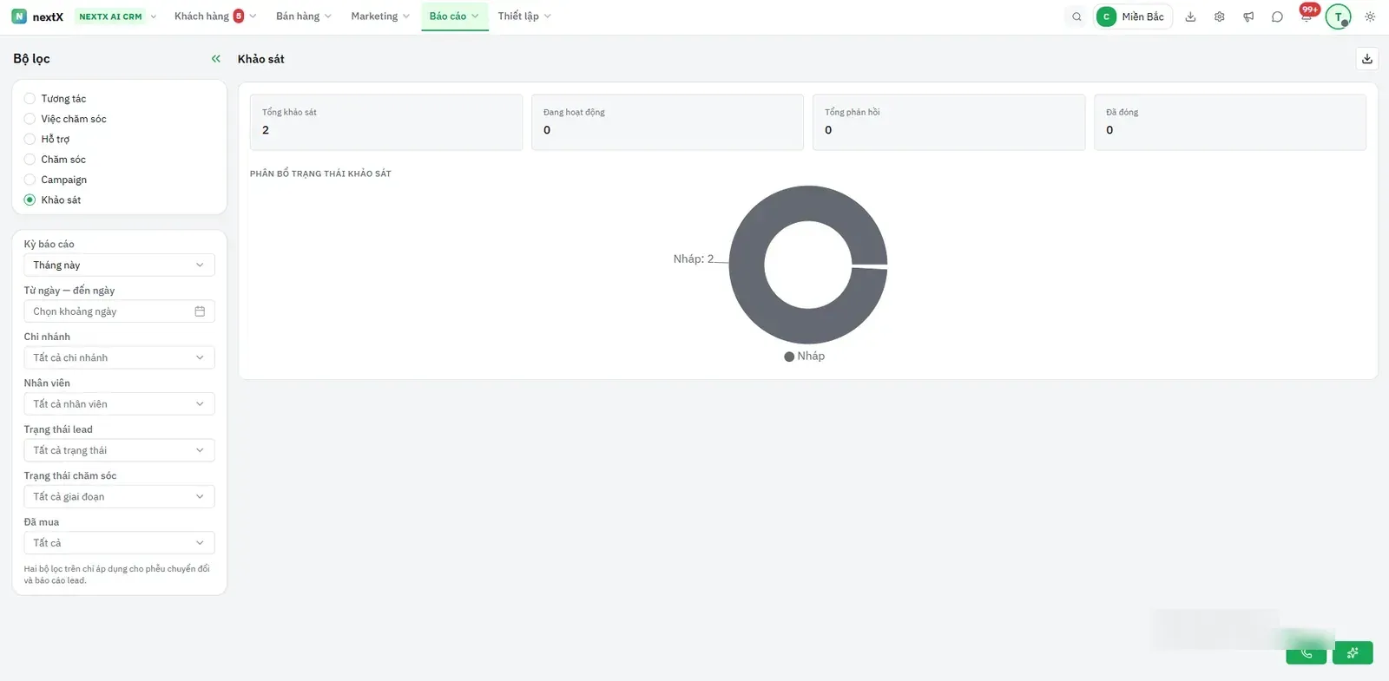Open the Khách hàng menu
Screen dimensions: 1389x681
click(x=215, y=16)
